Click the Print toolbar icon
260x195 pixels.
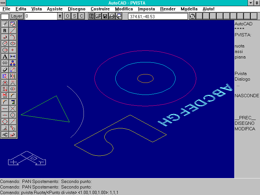[x=112, y=16]
